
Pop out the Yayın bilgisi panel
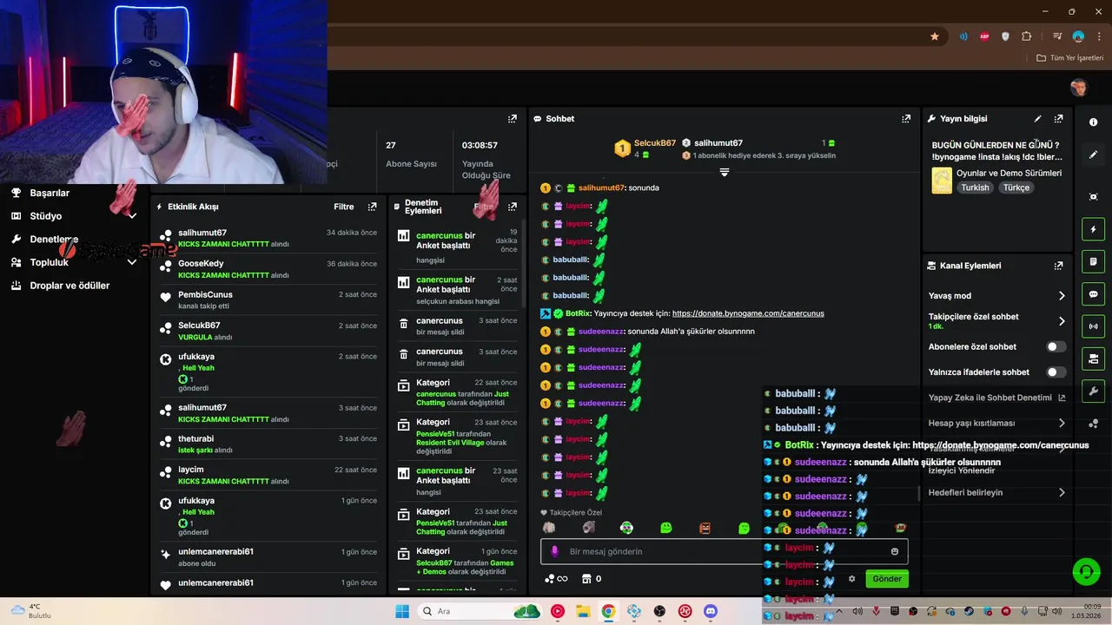point(1058,119)
